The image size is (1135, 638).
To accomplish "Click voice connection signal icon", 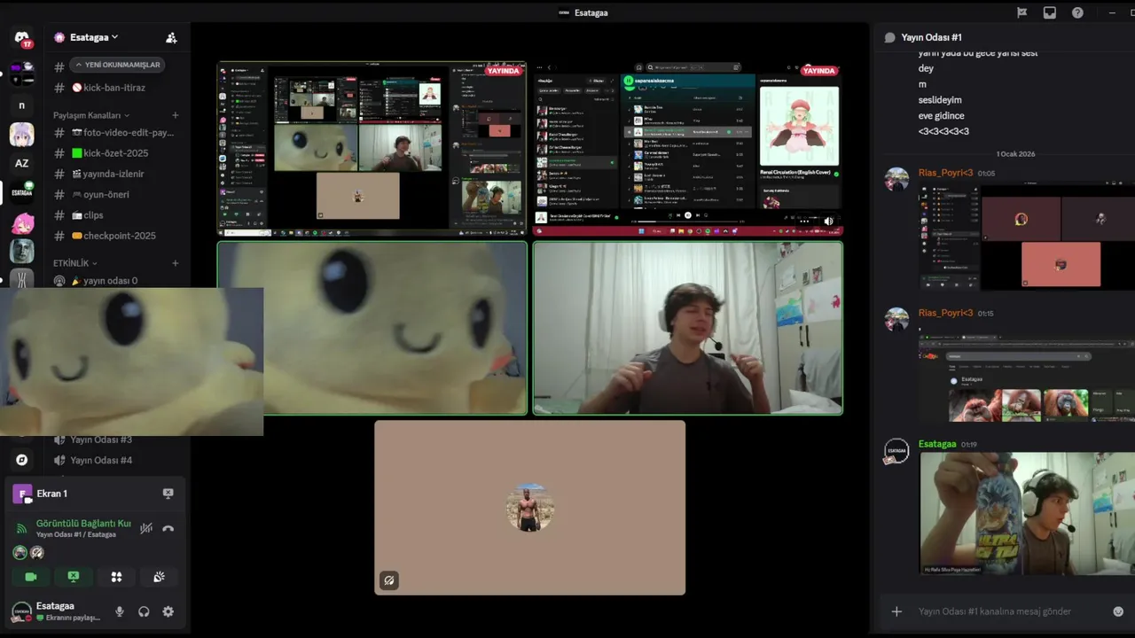I will (x=22, y=529).
